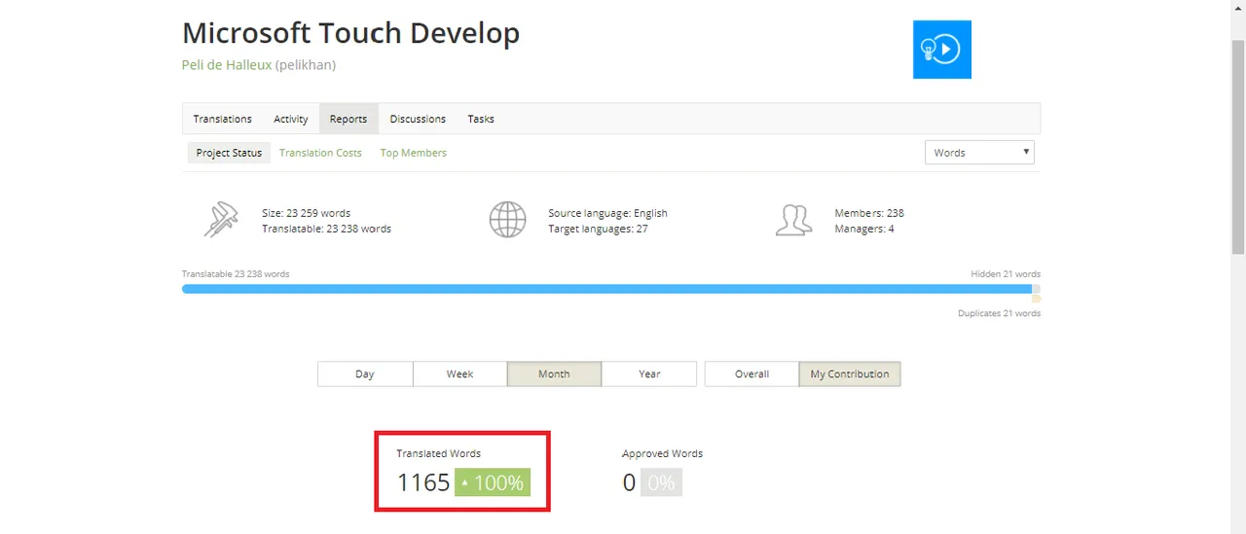Click the members people icon
This screenshot has height=534, width=1246.
pyautogui.click(x=793, y=220)
